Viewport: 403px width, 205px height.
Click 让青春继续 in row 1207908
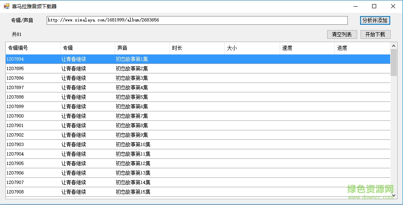pos(73,192)
